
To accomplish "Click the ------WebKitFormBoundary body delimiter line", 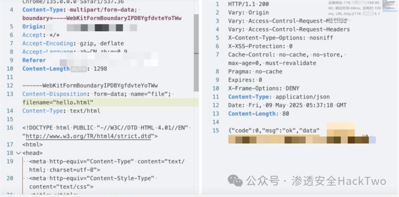I will [x=90, y=86].
